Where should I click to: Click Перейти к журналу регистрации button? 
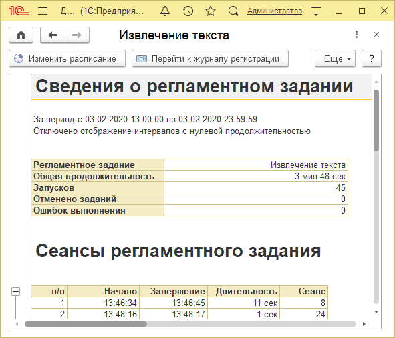tap(210, 58)
